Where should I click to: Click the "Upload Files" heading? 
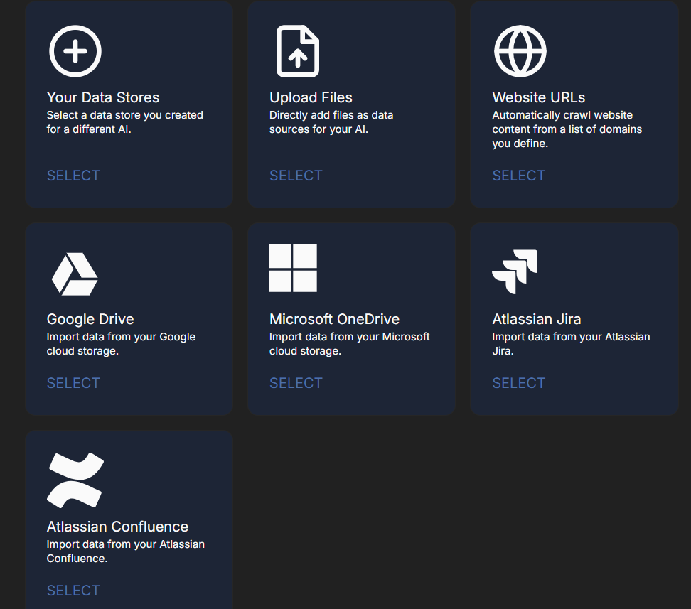click(x=311, y=97)
